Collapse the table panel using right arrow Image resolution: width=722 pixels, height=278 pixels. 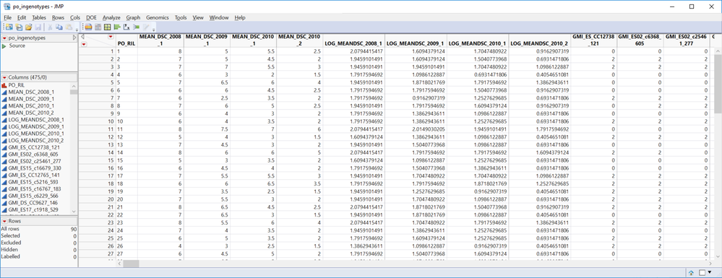(74, 38)
